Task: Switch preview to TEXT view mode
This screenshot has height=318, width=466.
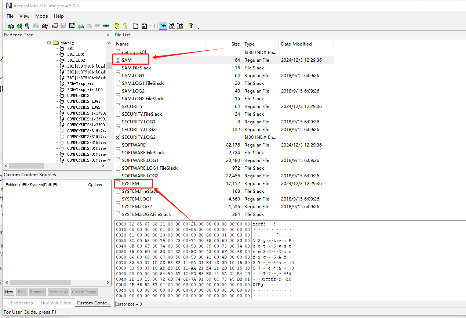Action: tap(171, 26)
